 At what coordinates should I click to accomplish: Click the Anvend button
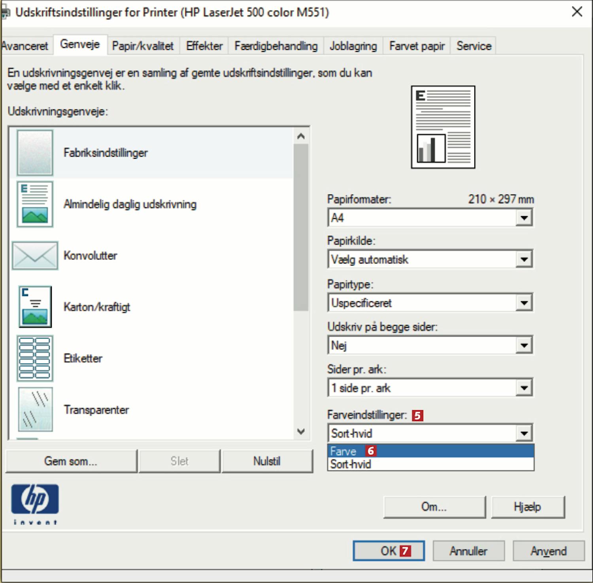(x=548, y=551)
